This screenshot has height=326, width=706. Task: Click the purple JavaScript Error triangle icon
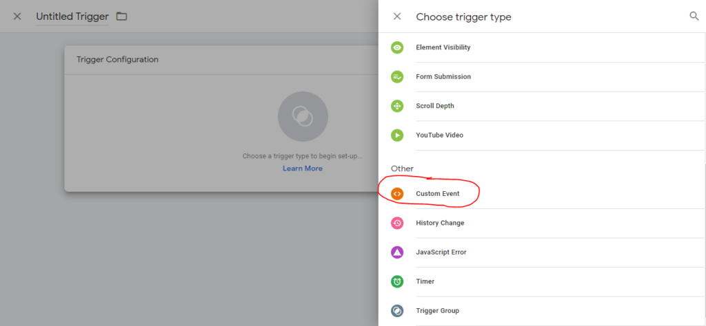[397, 252]
